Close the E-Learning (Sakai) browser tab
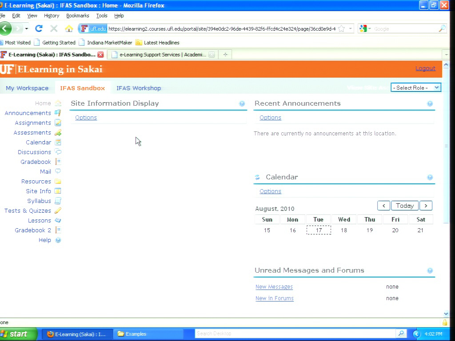The width and height of the screenshot is (455, 341). click(x=100, y=55)
